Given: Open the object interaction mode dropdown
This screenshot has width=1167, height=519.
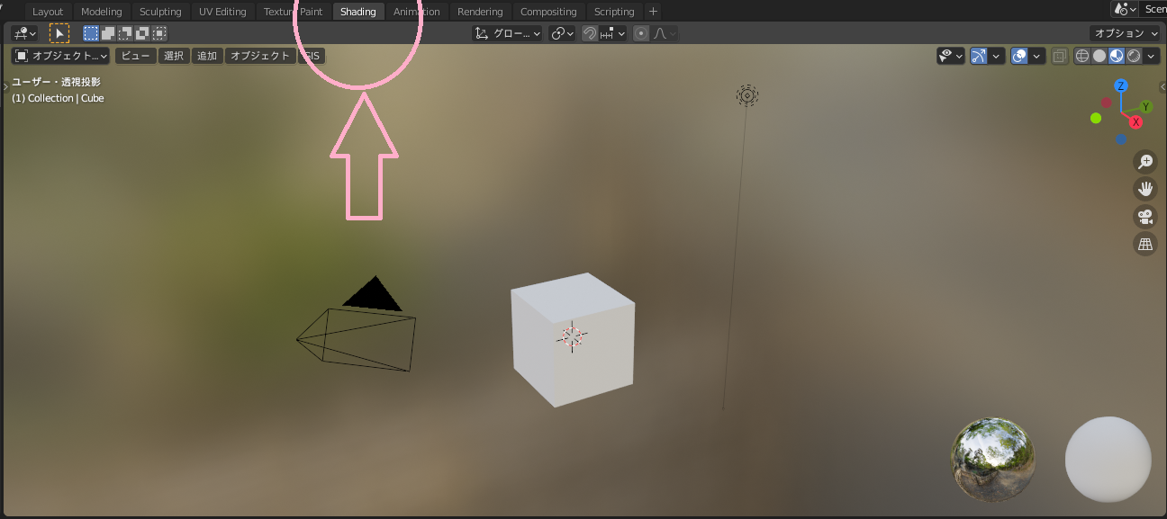Looking at the screenshot, I should pos(59,55).
